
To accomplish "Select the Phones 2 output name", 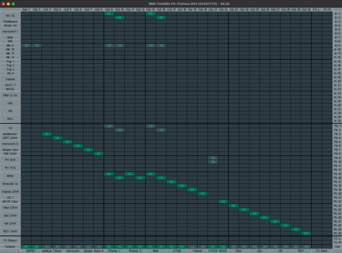I will coord(135,251).
